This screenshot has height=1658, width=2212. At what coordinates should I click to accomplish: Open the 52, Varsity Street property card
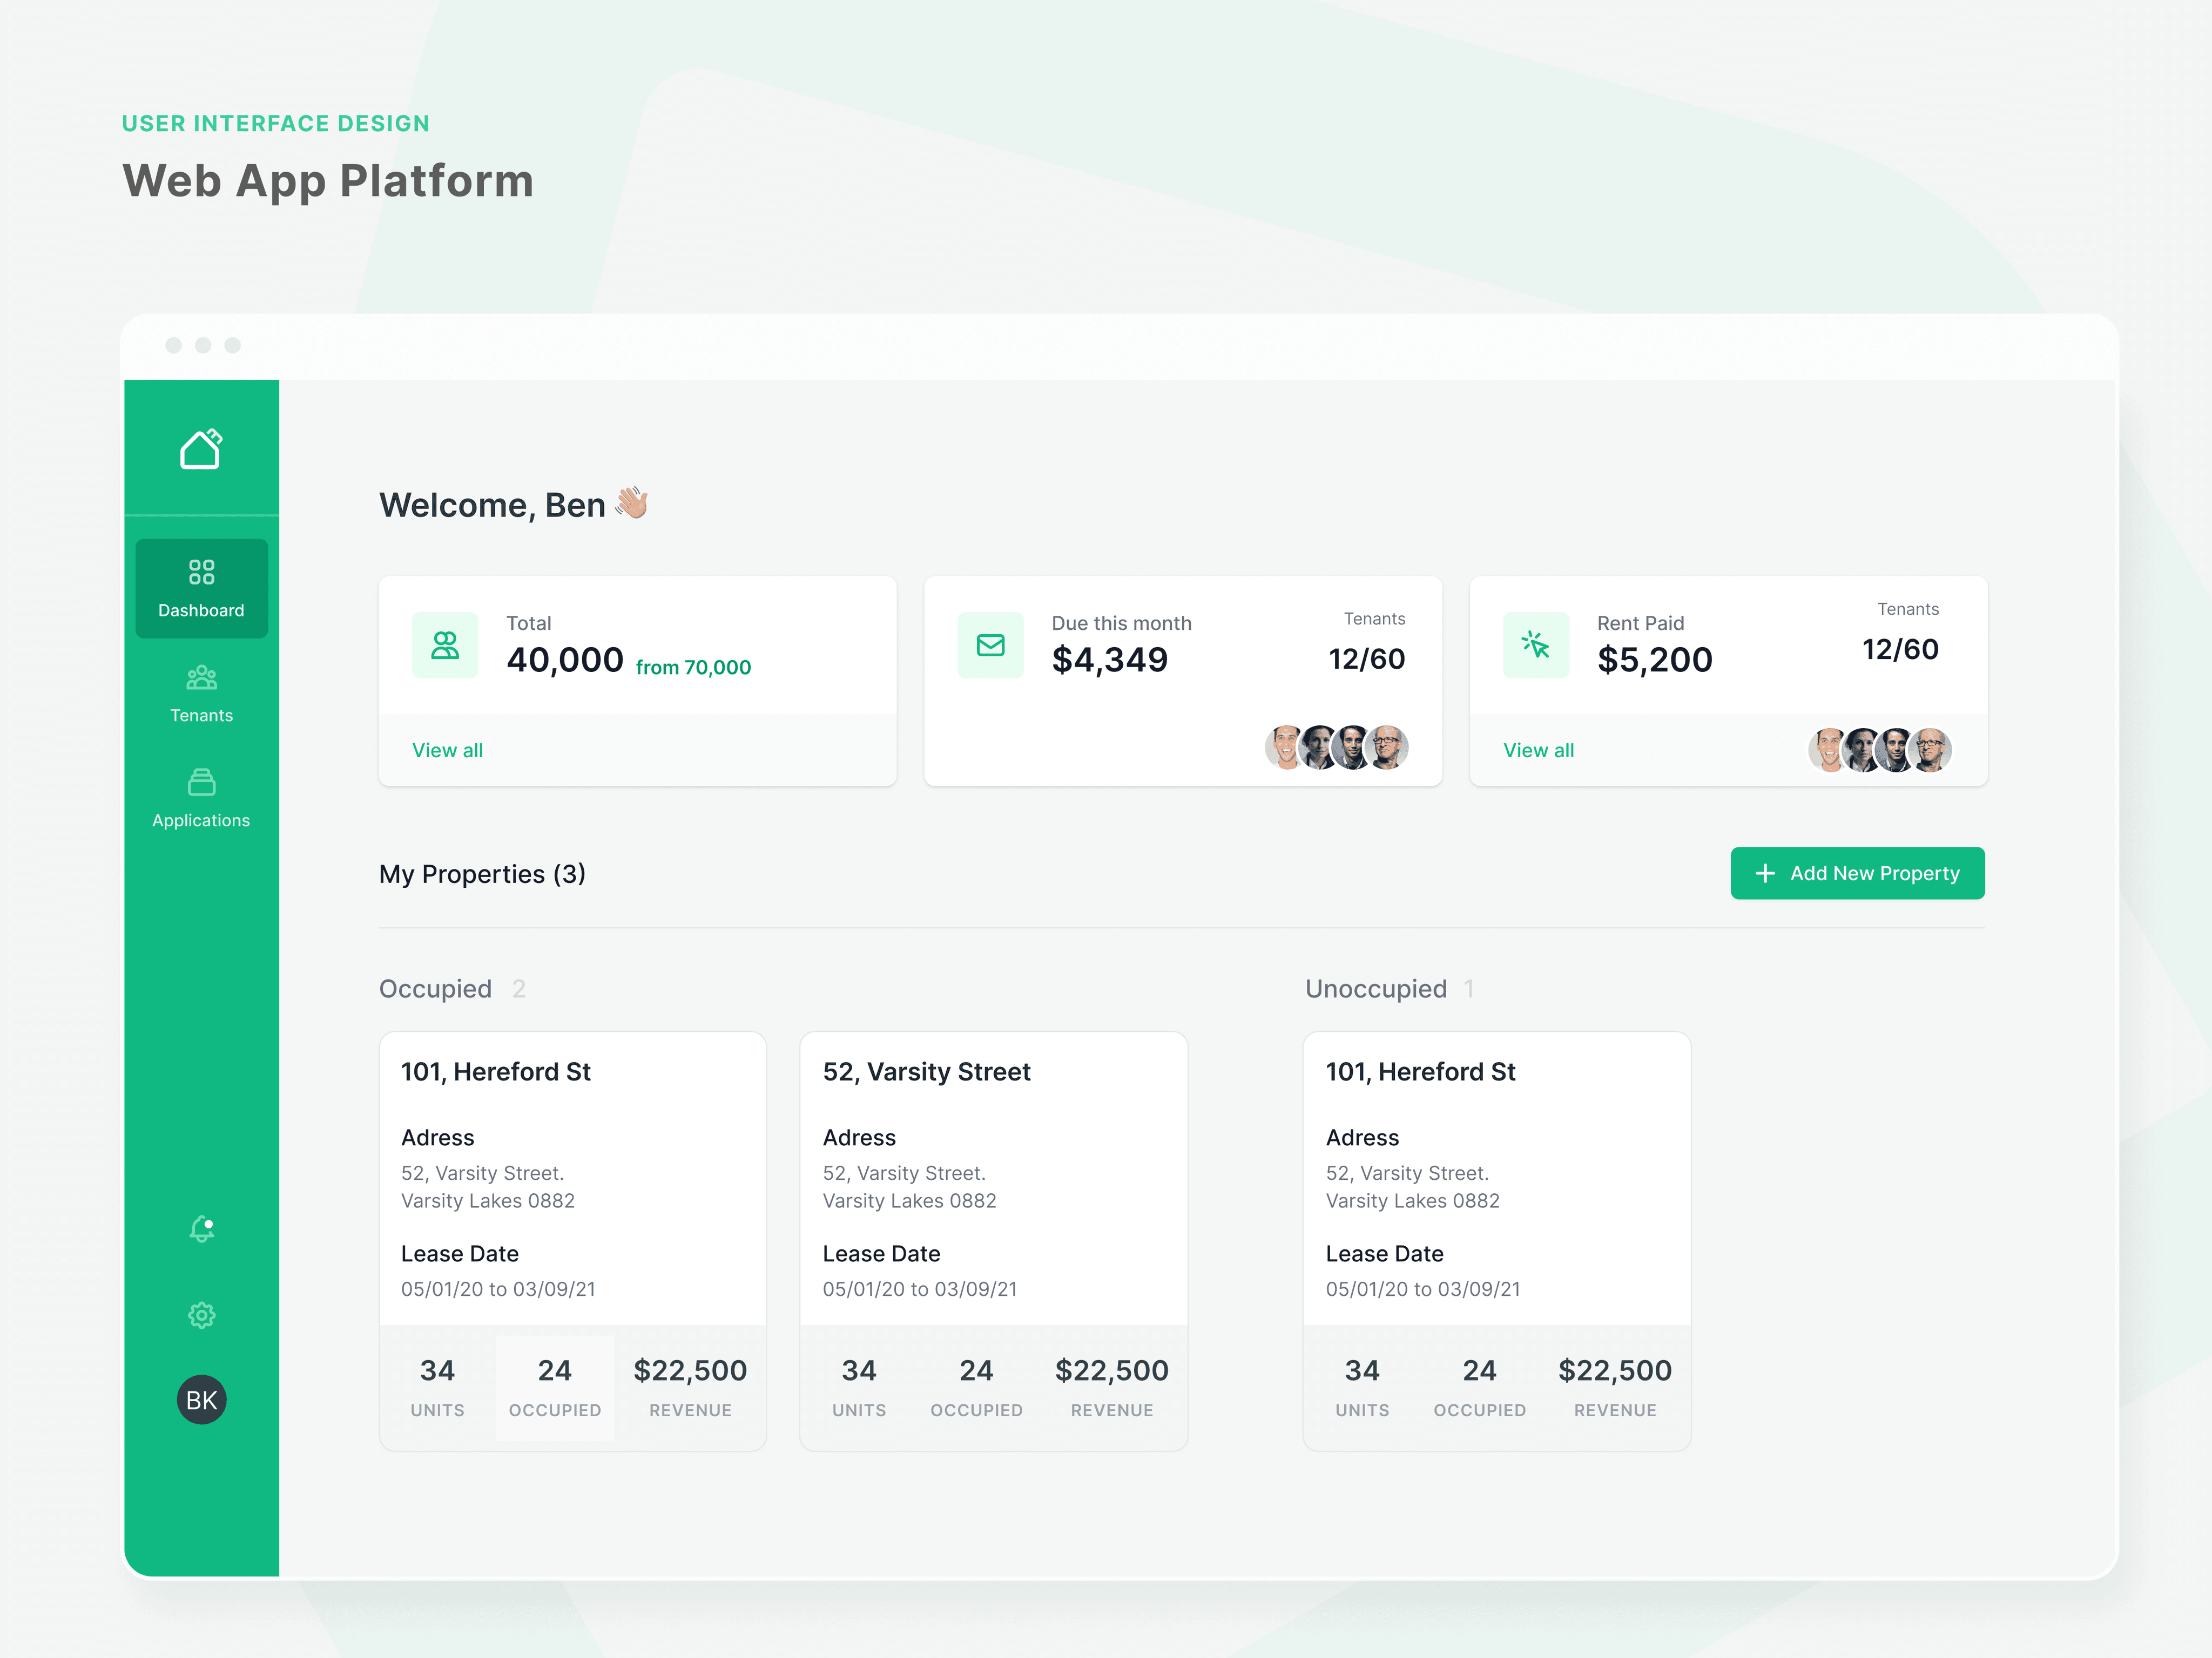point(926,1071)
